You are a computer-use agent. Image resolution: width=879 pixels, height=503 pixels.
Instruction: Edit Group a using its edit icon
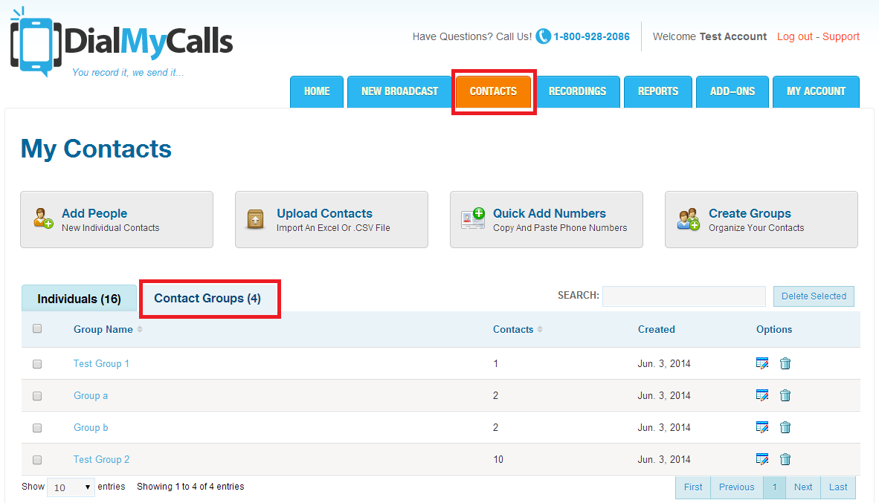click(x=762, y=395)
